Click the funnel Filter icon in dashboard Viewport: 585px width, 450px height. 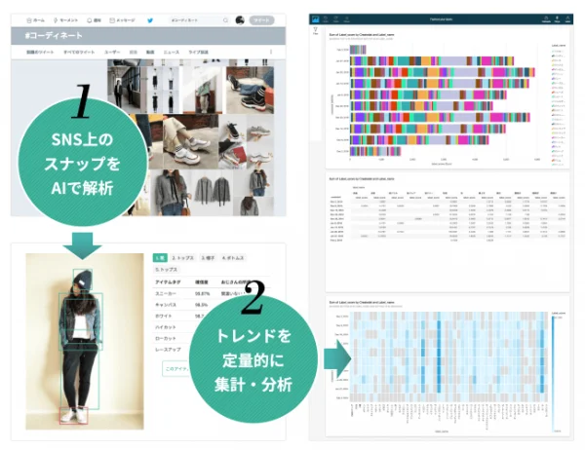pos(316,30)
